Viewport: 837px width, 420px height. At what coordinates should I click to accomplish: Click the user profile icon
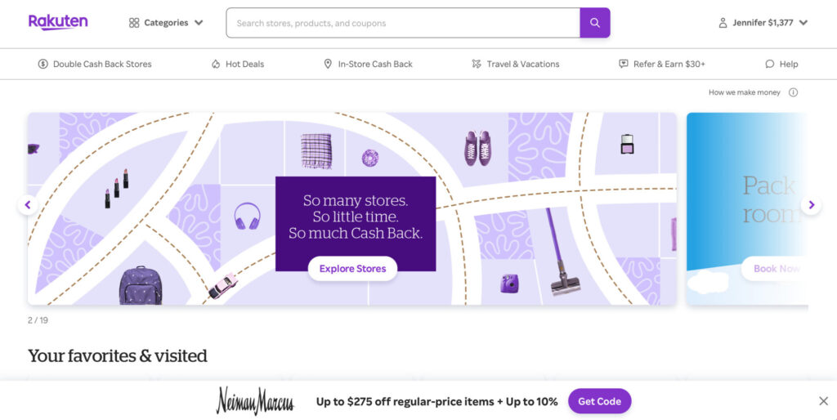tap(723, 23)
